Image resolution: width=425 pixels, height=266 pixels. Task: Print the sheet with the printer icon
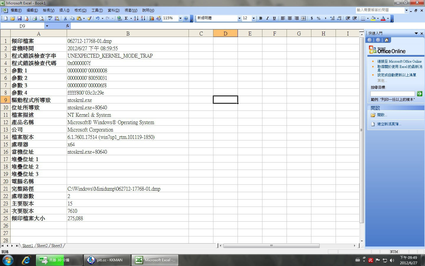pyautogui.click(x=35, y=18)
